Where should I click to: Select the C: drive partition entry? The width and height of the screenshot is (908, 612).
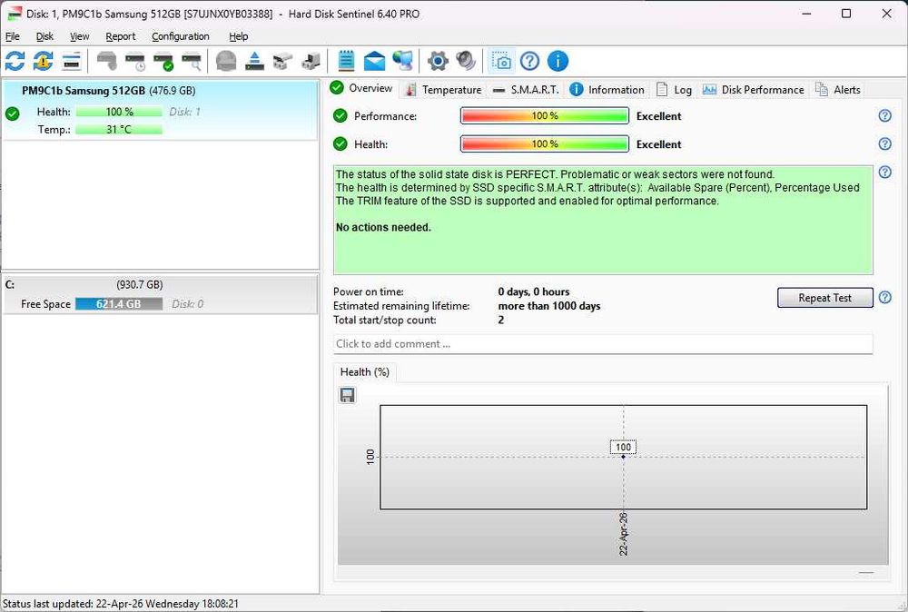coord(160,295)
